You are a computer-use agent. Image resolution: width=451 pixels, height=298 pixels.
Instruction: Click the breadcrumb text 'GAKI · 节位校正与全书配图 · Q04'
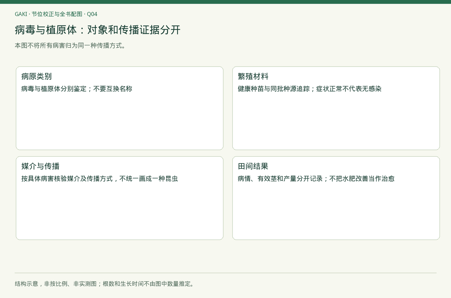[x=56, y=14]
